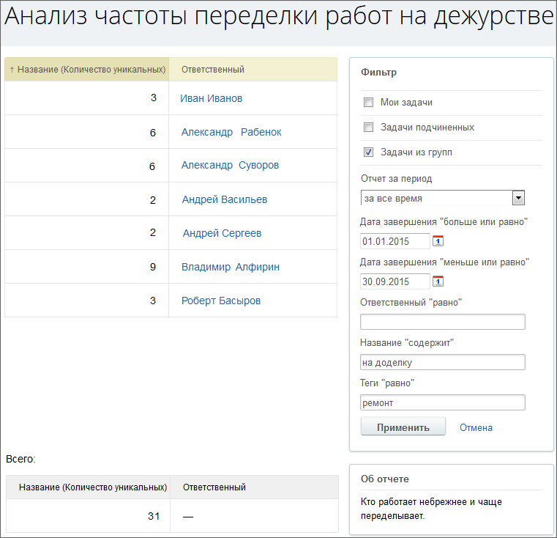Uncheck the "Задачи из групп" checkbox

(368, 152)
